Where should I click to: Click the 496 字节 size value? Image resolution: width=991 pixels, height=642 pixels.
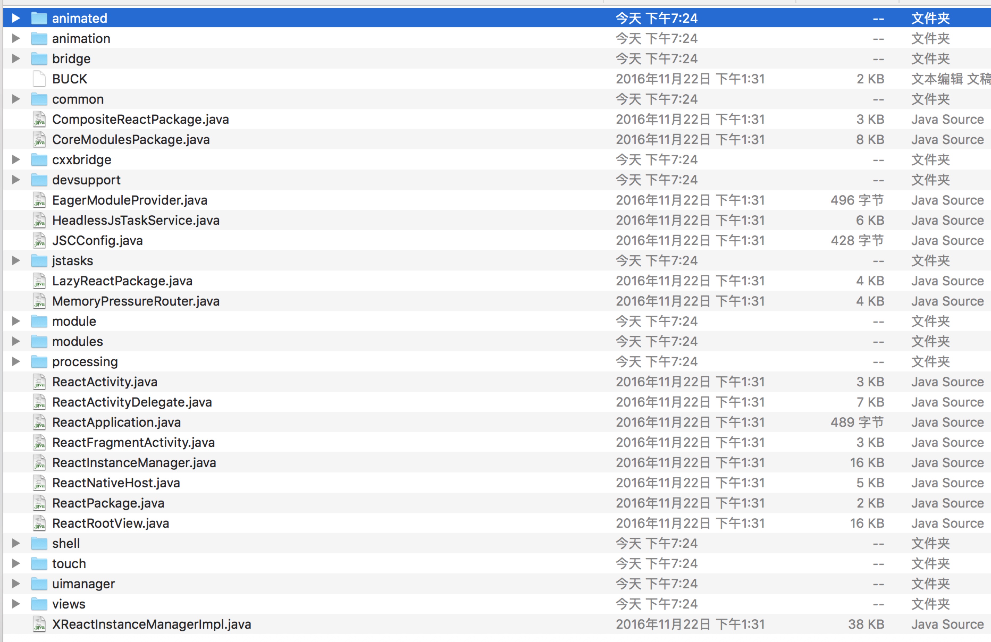857,200
